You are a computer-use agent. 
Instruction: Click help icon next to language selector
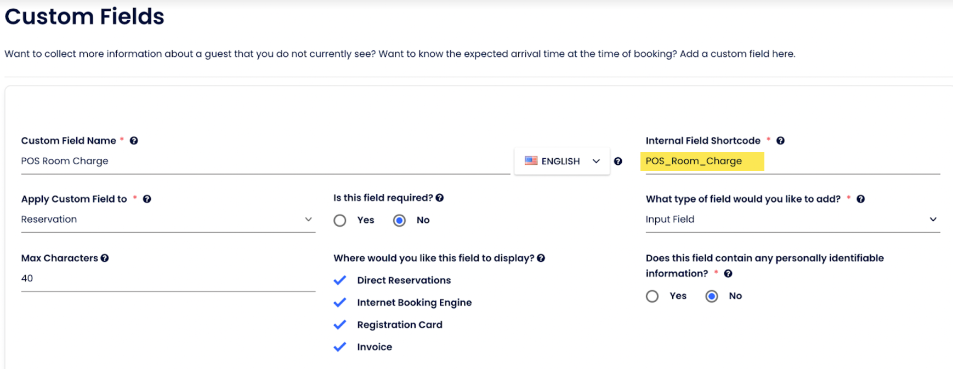[x=618, y=161]
